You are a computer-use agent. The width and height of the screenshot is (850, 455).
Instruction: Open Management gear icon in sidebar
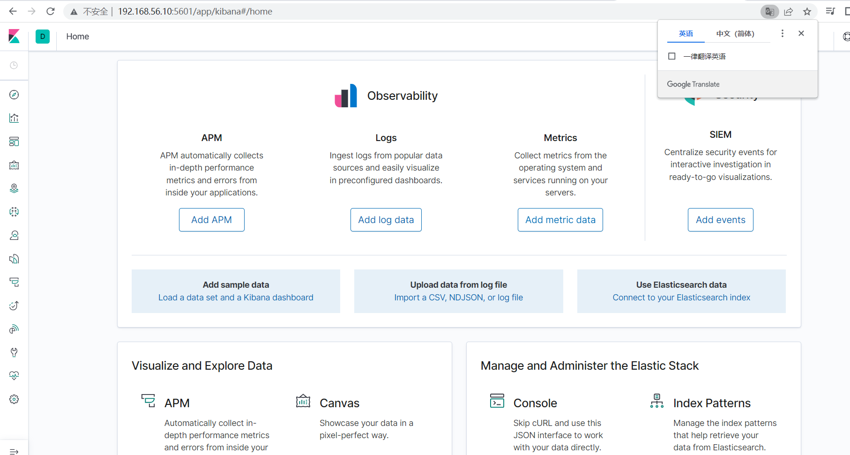(14, 399)
